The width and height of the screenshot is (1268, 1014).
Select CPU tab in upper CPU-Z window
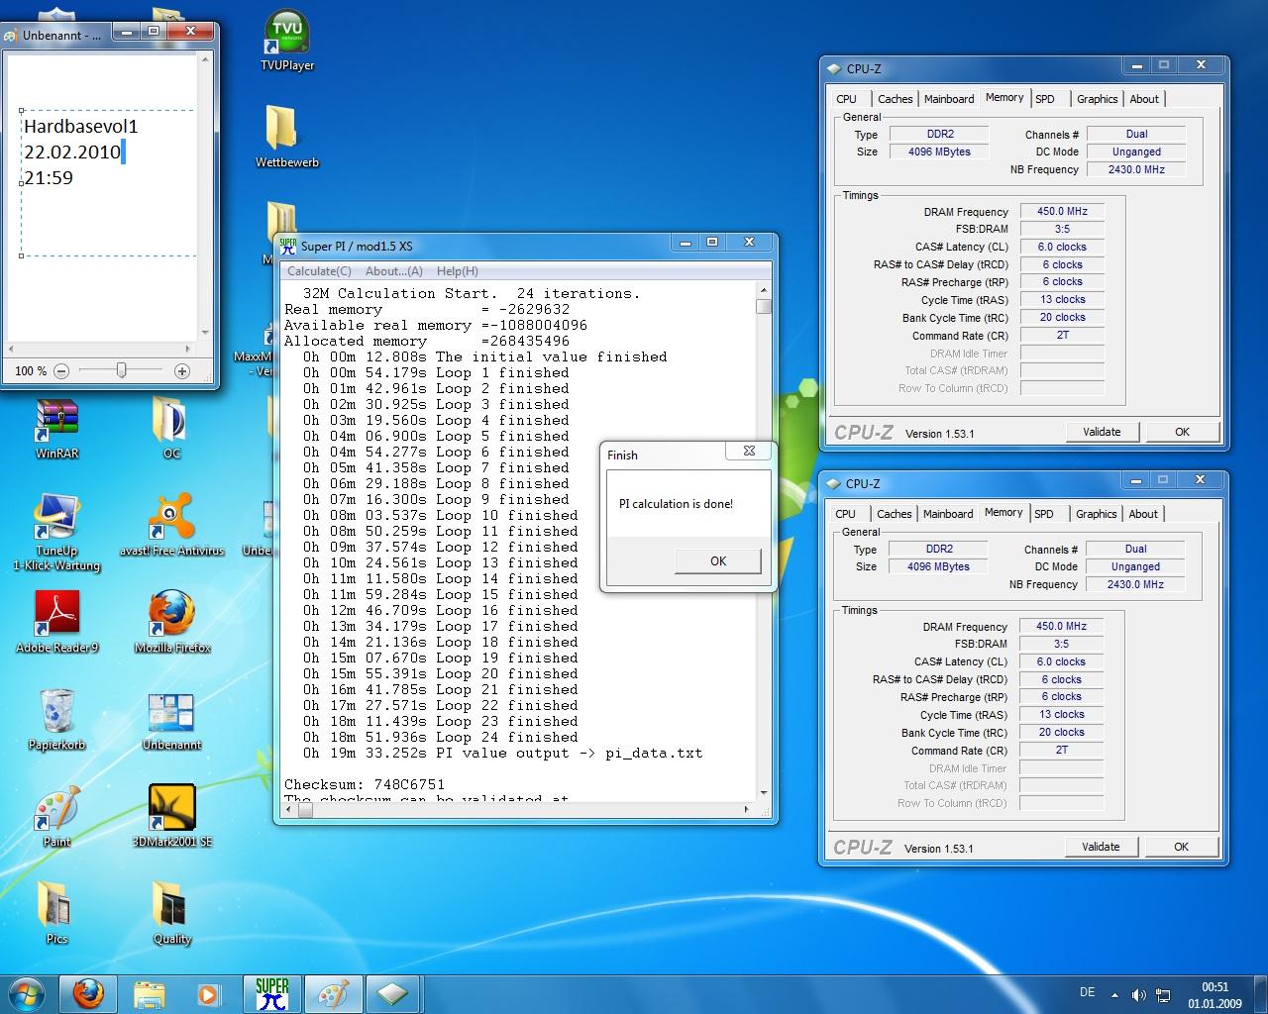846,99
